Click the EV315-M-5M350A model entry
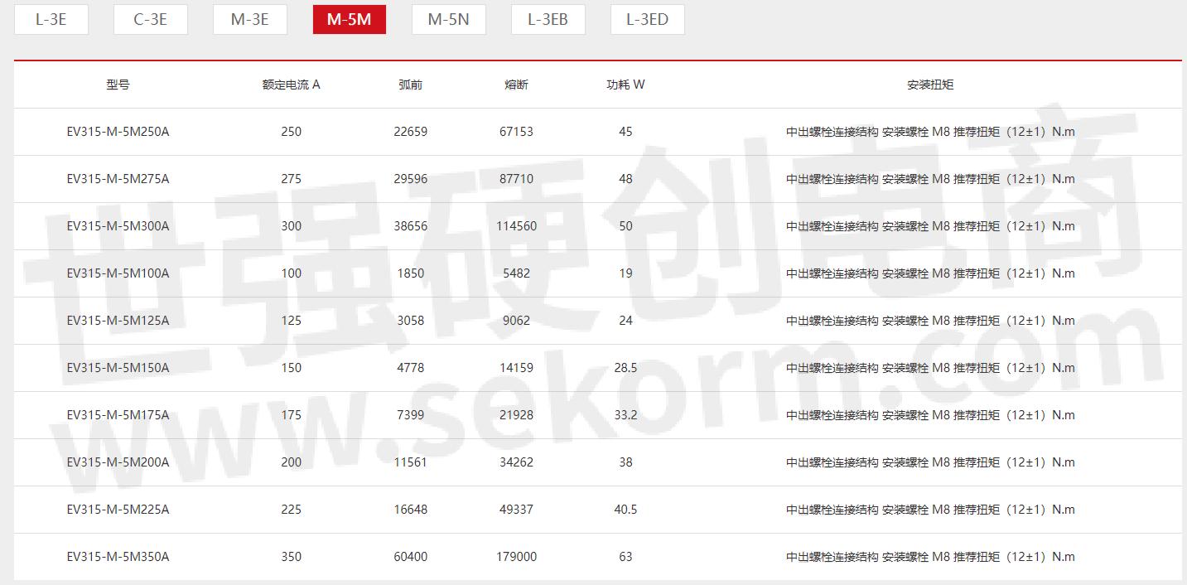 [118, 557]
